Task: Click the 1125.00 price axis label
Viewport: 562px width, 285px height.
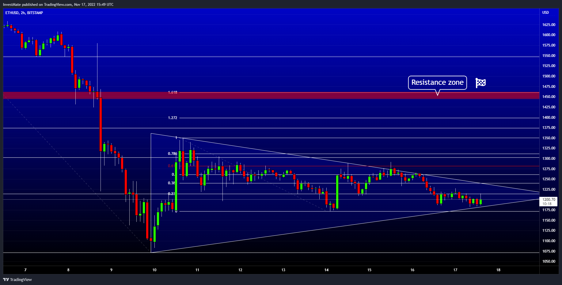Action: click(549, 231)
